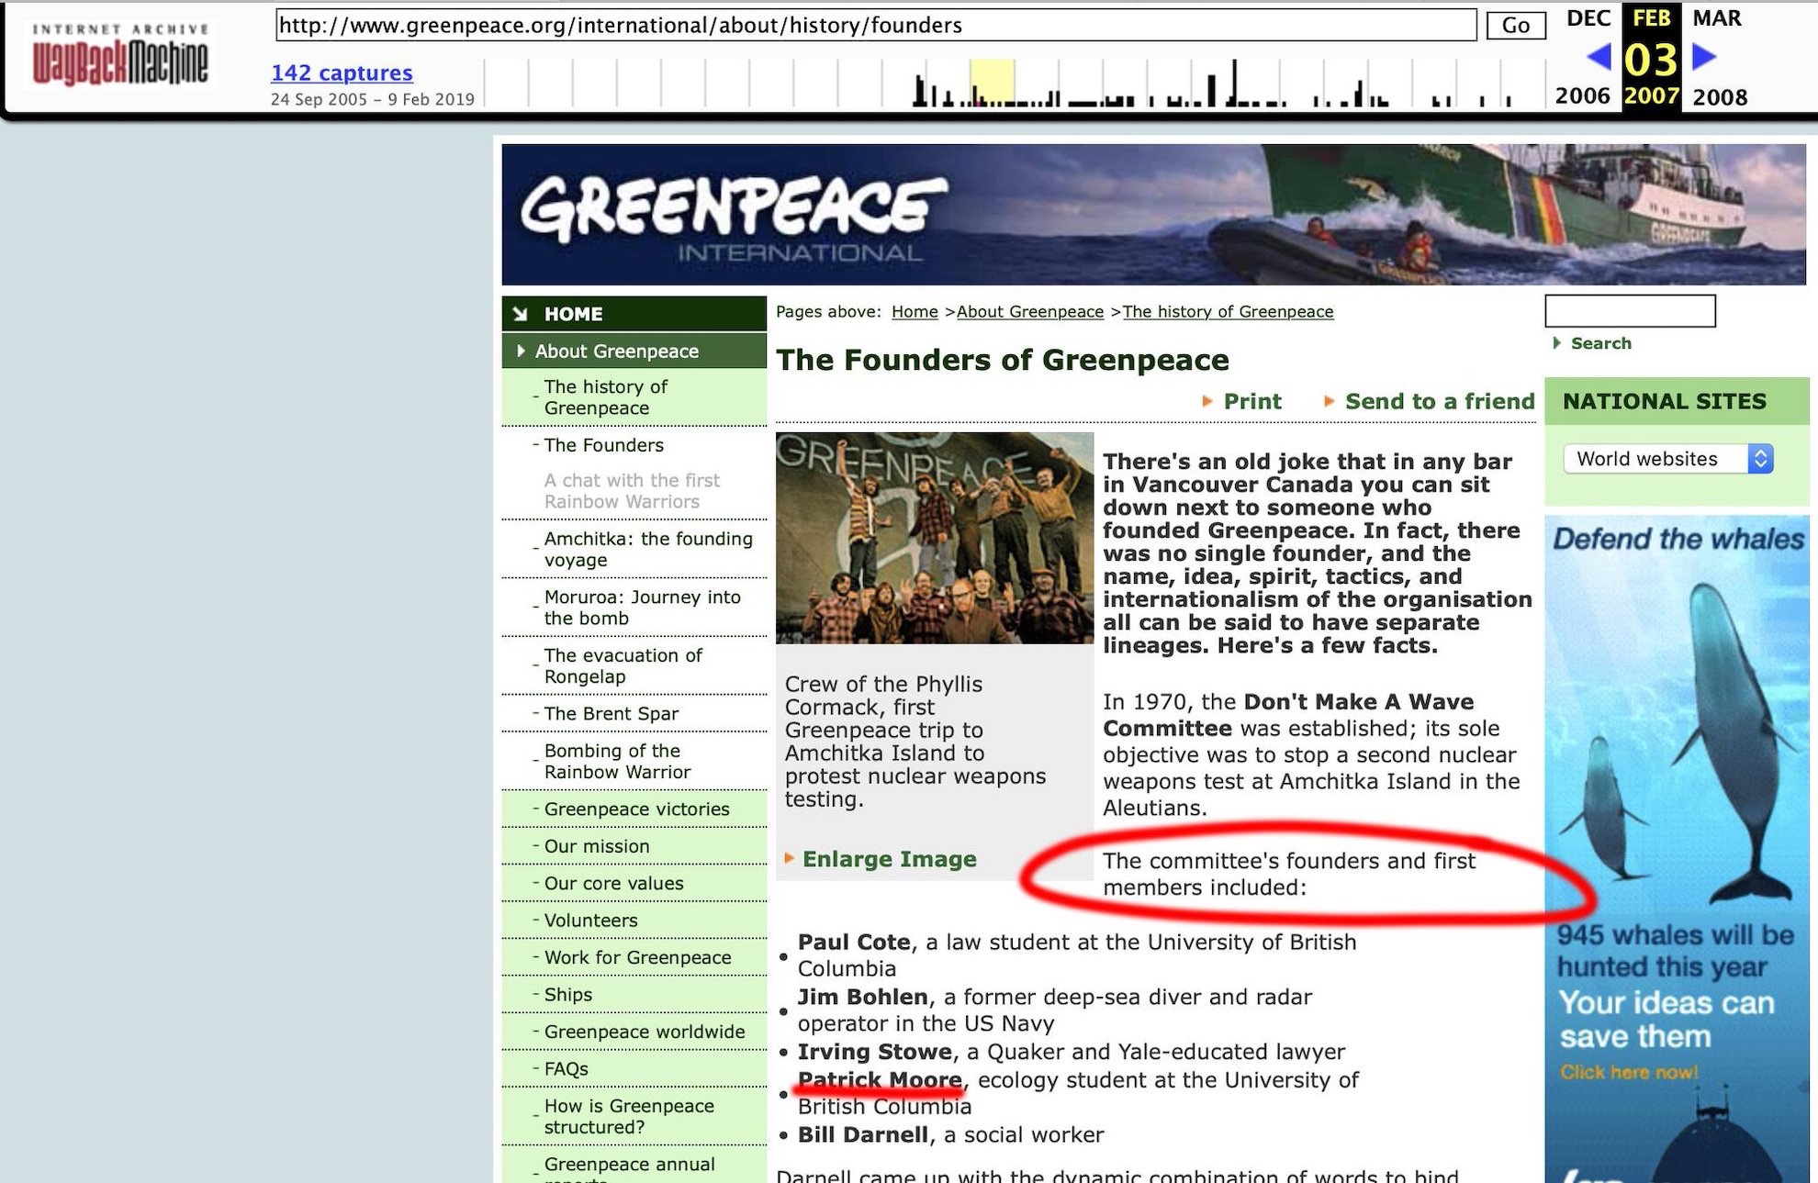Click the Wayback URL address field
The height and width of the screenshot is (1183, 1818).
(876, 25)
